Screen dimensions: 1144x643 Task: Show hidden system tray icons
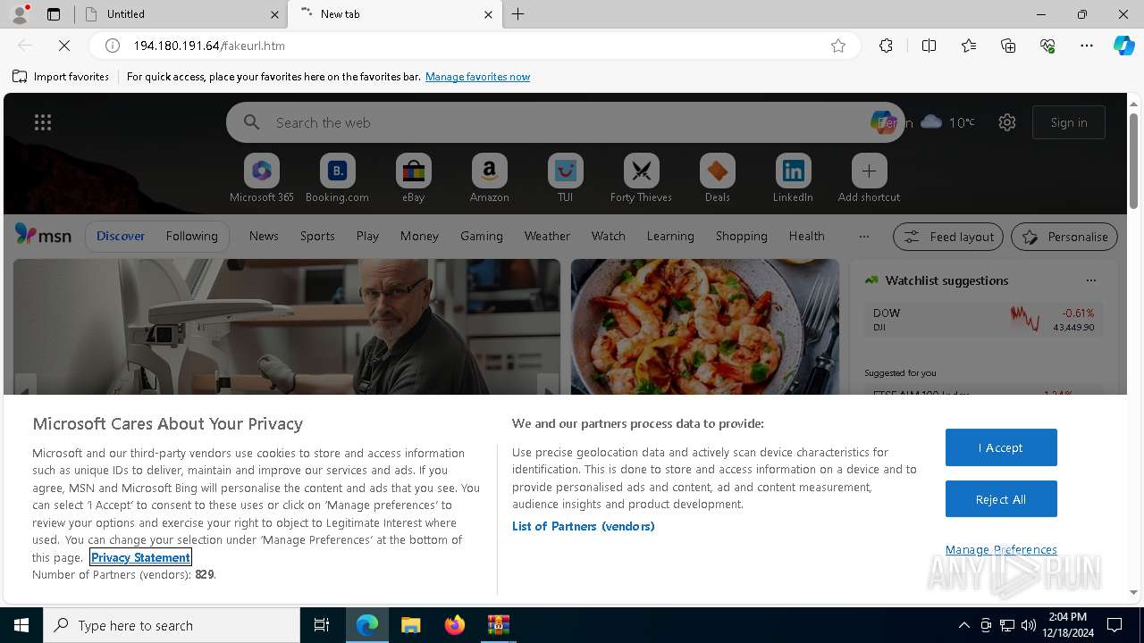tap(963, 625)
